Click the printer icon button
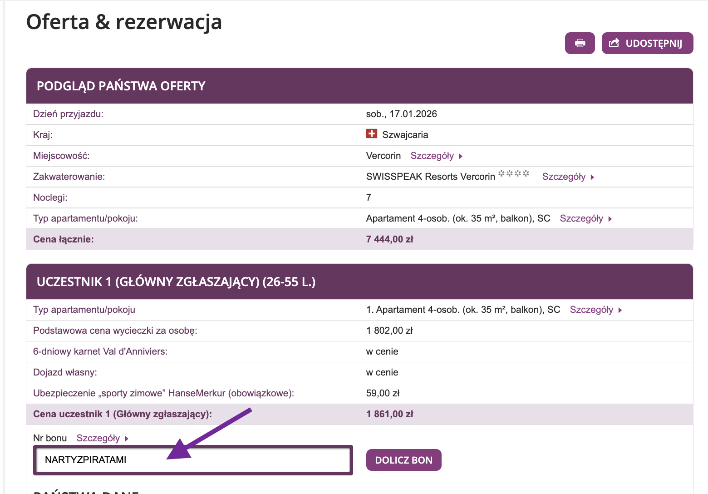The image size is (708, 494). click(x=580, y=43)
